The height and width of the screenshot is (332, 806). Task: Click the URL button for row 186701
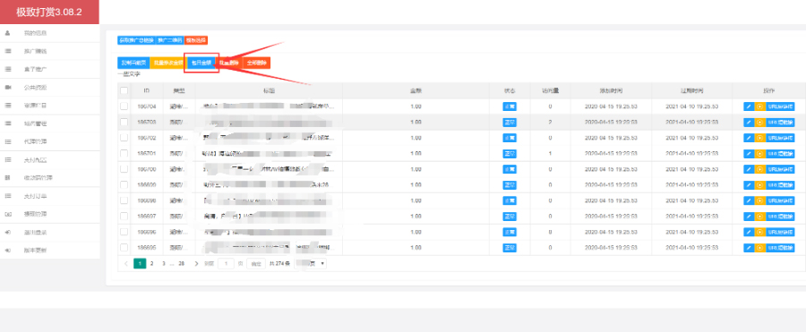tap(780, 154)
